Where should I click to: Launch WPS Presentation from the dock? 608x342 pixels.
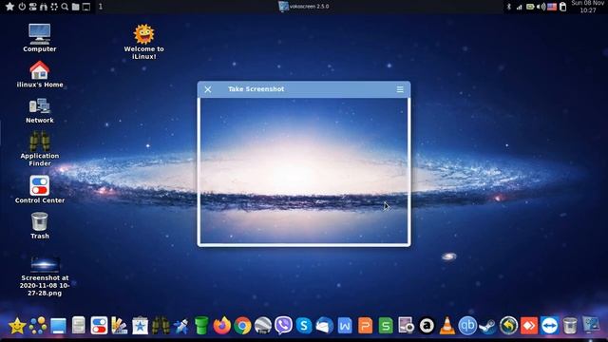[x=365, y=326]
